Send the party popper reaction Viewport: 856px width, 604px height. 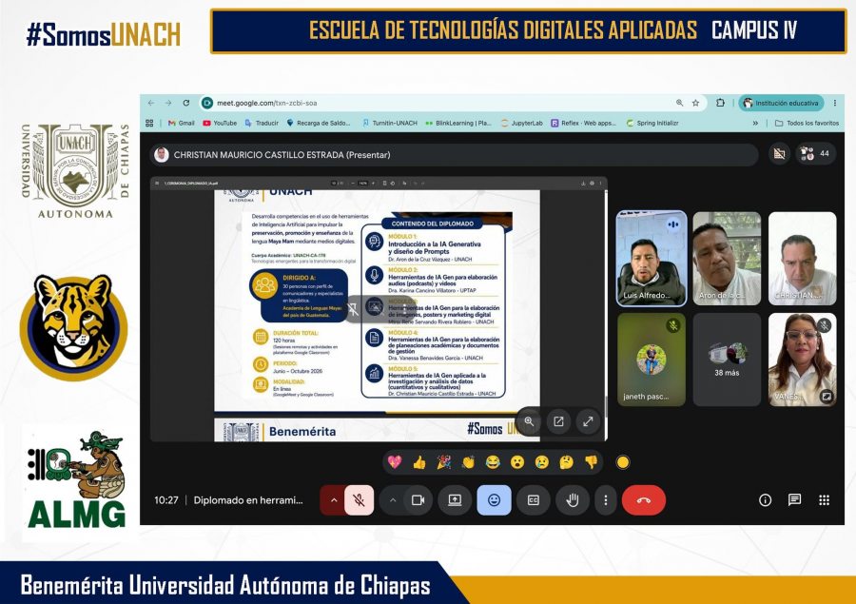click(x=444, y=462)
